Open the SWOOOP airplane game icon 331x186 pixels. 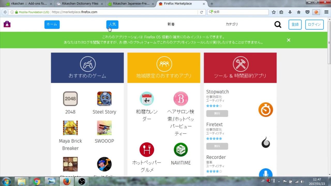[x=104, y=128]
